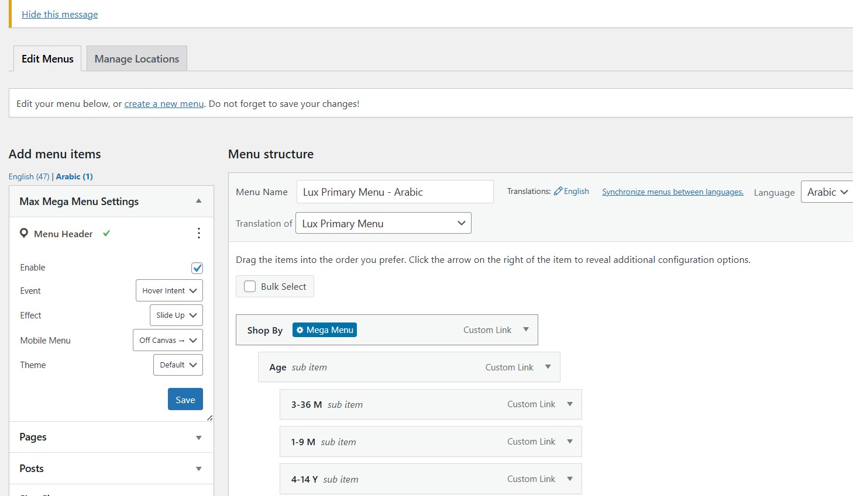Switch to the Manage Locations tab
Screen dimensions: 853x496
137,59
